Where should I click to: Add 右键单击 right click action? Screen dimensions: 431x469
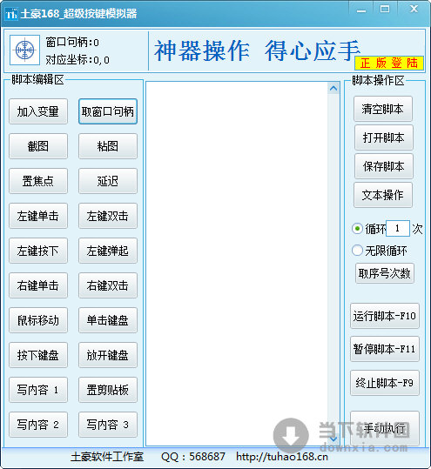pyautogui.click(x=38, y=285)
